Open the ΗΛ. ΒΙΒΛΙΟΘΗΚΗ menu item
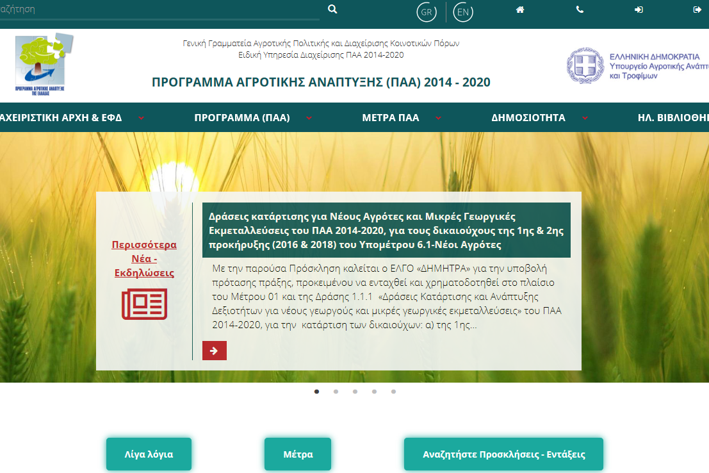709x473 pixels. pos(672,118)
